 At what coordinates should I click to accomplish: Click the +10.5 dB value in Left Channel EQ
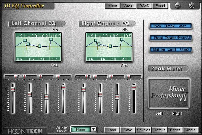(x=55, y=35)
